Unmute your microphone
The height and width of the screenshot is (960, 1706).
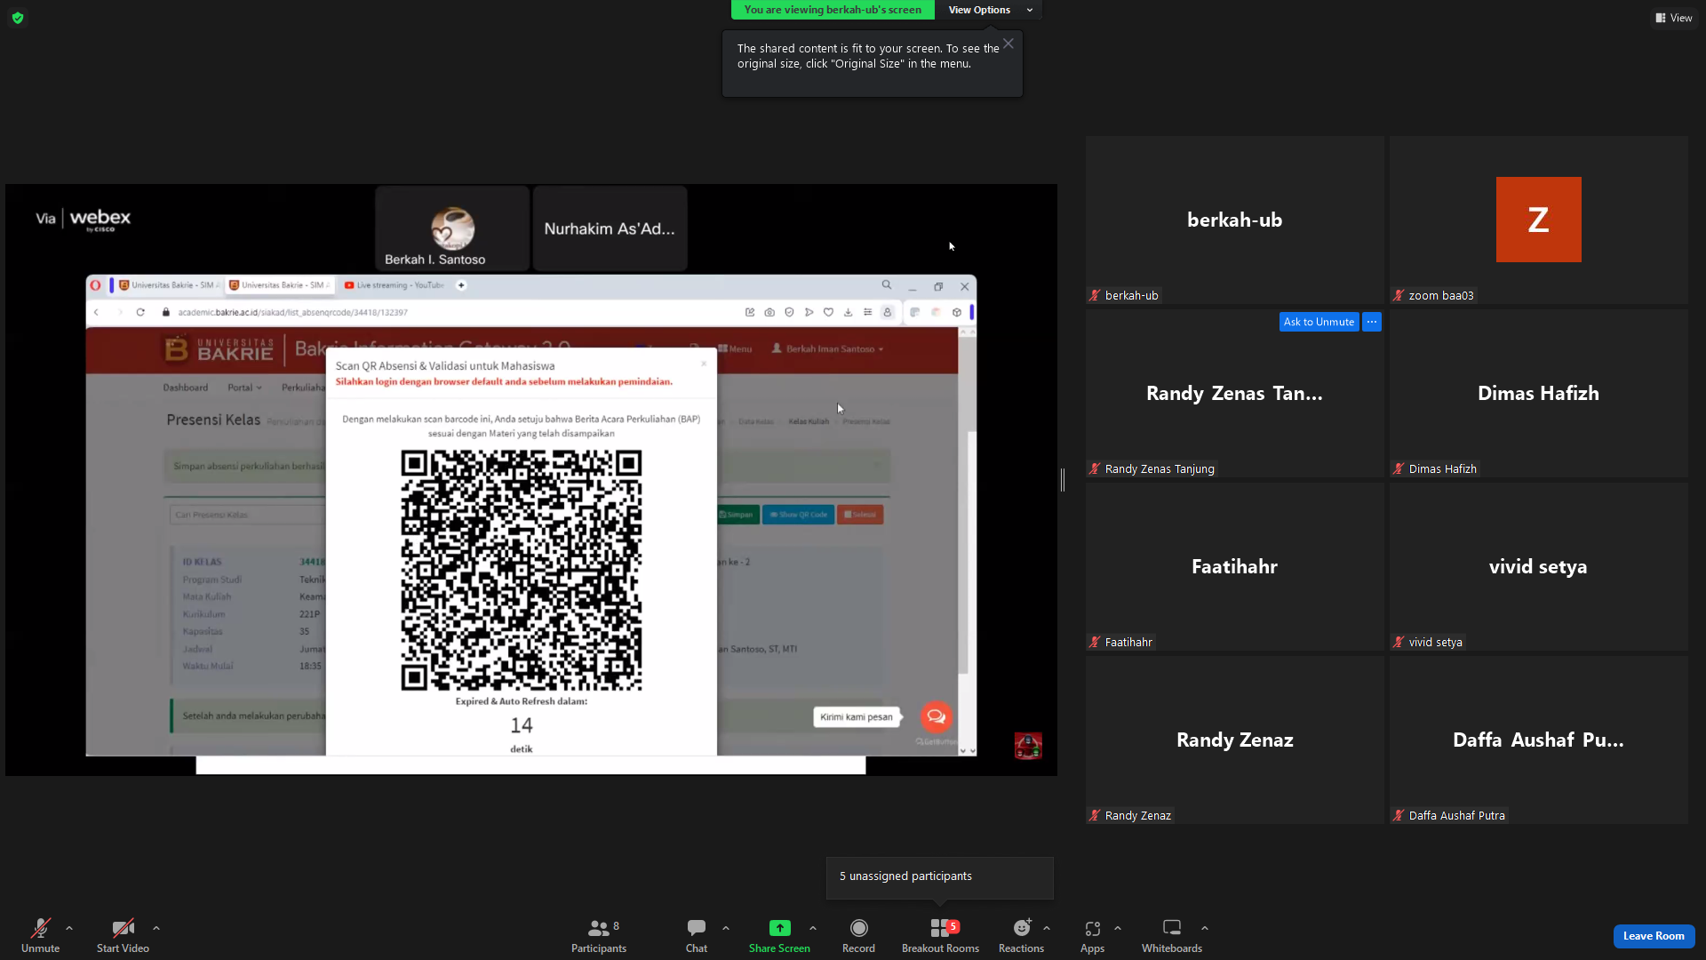click(40, 935)
